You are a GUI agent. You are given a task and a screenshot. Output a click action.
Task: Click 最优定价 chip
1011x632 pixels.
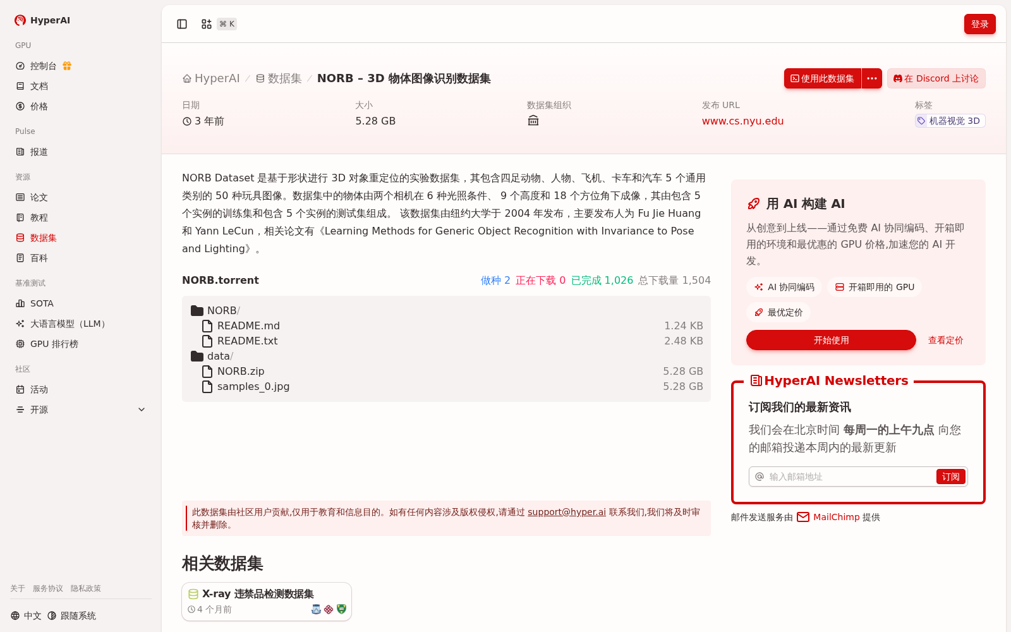click(x=778, y=312)
